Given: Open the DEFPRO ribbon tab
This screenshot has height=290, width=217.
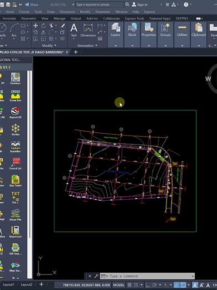Looking at the screenshot, I should point(182,18).
